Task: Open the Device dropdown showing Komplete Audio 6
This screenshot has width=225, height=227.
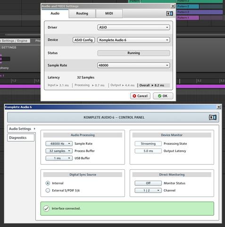Action: (133, 40)
